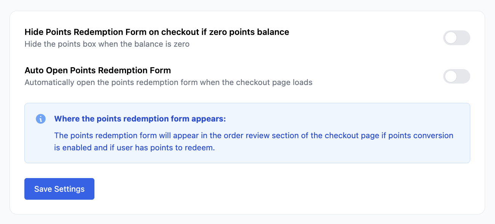Click the auto open description text
This screenshot has width=495, height=224.
pos(168,82)
